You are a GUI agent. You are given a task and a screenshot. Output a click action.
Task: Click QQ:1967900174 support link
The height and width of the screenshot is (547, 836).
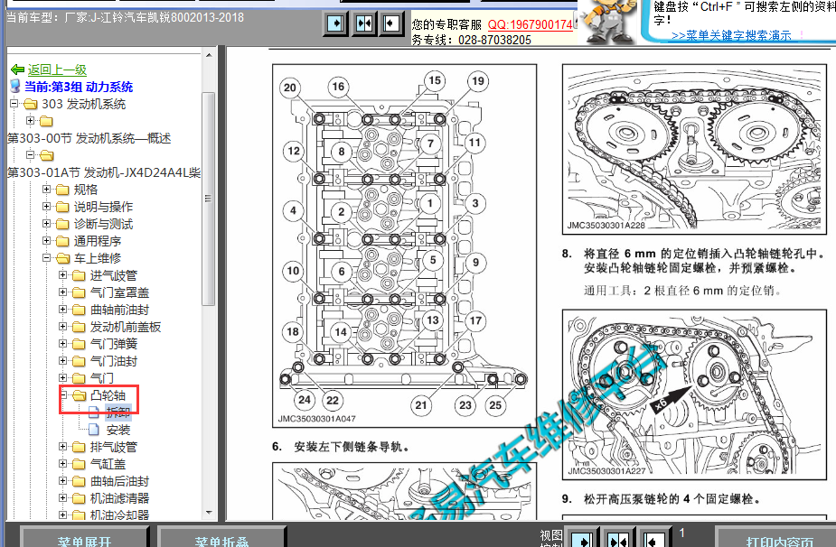click(531, 24)
